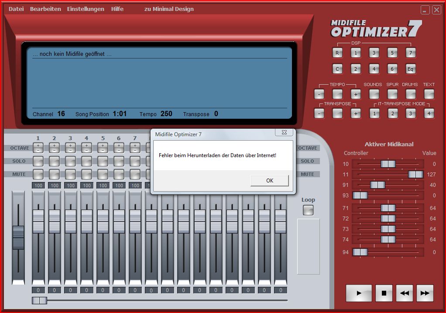Click the Rewind button
Screen dimensions: 446x313
tap(405, 293)
